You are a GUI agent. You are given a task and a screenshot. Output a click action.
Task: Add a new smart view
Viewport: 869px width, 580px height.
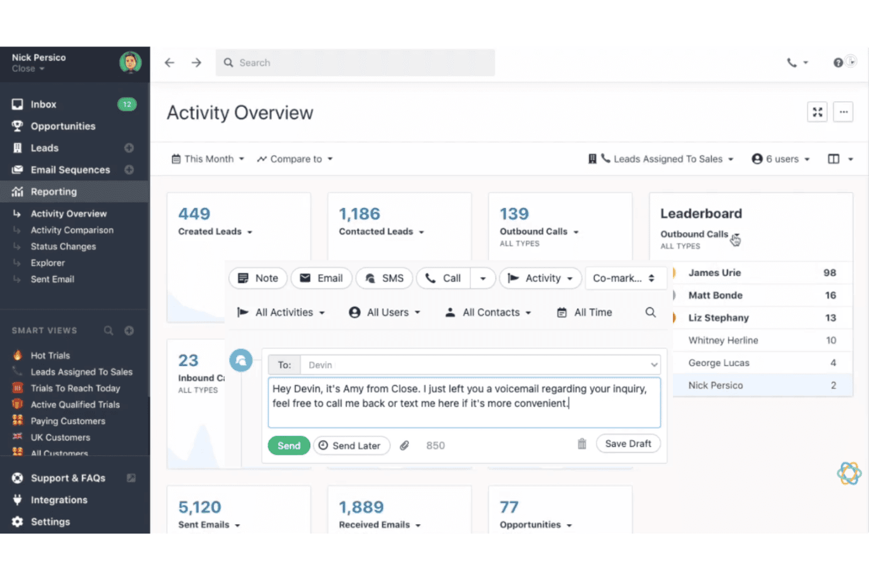click(x=129, y=330)
